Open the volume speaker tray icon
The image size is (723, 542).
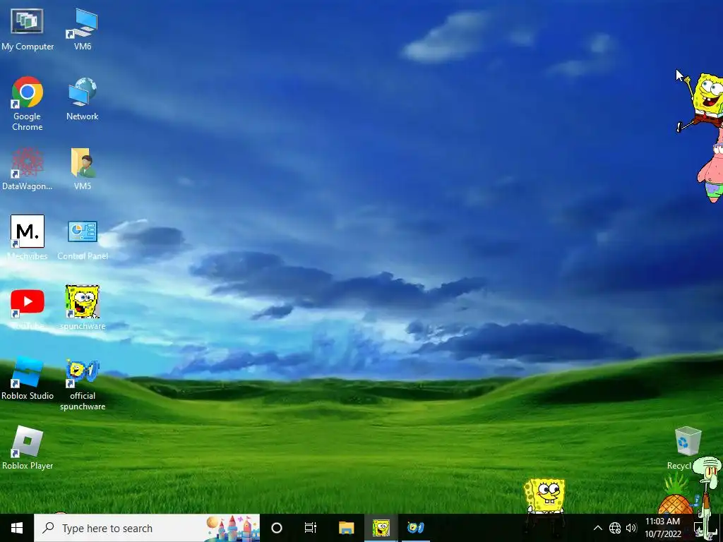(x=631, y=528)
